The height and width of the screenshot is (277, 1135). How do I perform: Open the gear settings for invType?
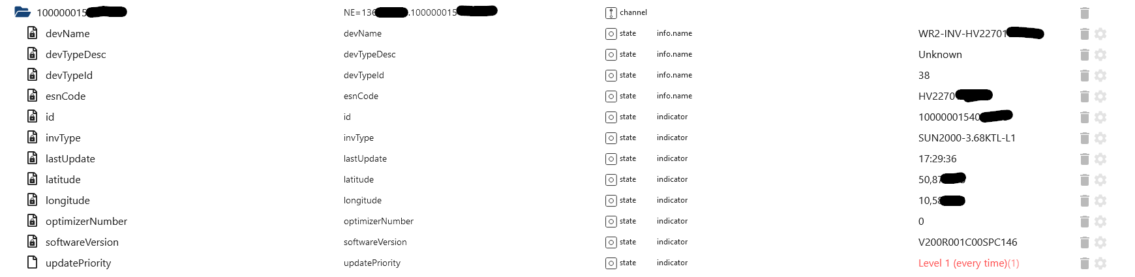[x=1100, y=138]
